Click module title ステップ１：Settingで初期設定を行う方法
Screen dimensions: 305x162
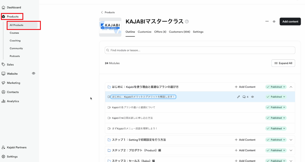pos(139,140)
